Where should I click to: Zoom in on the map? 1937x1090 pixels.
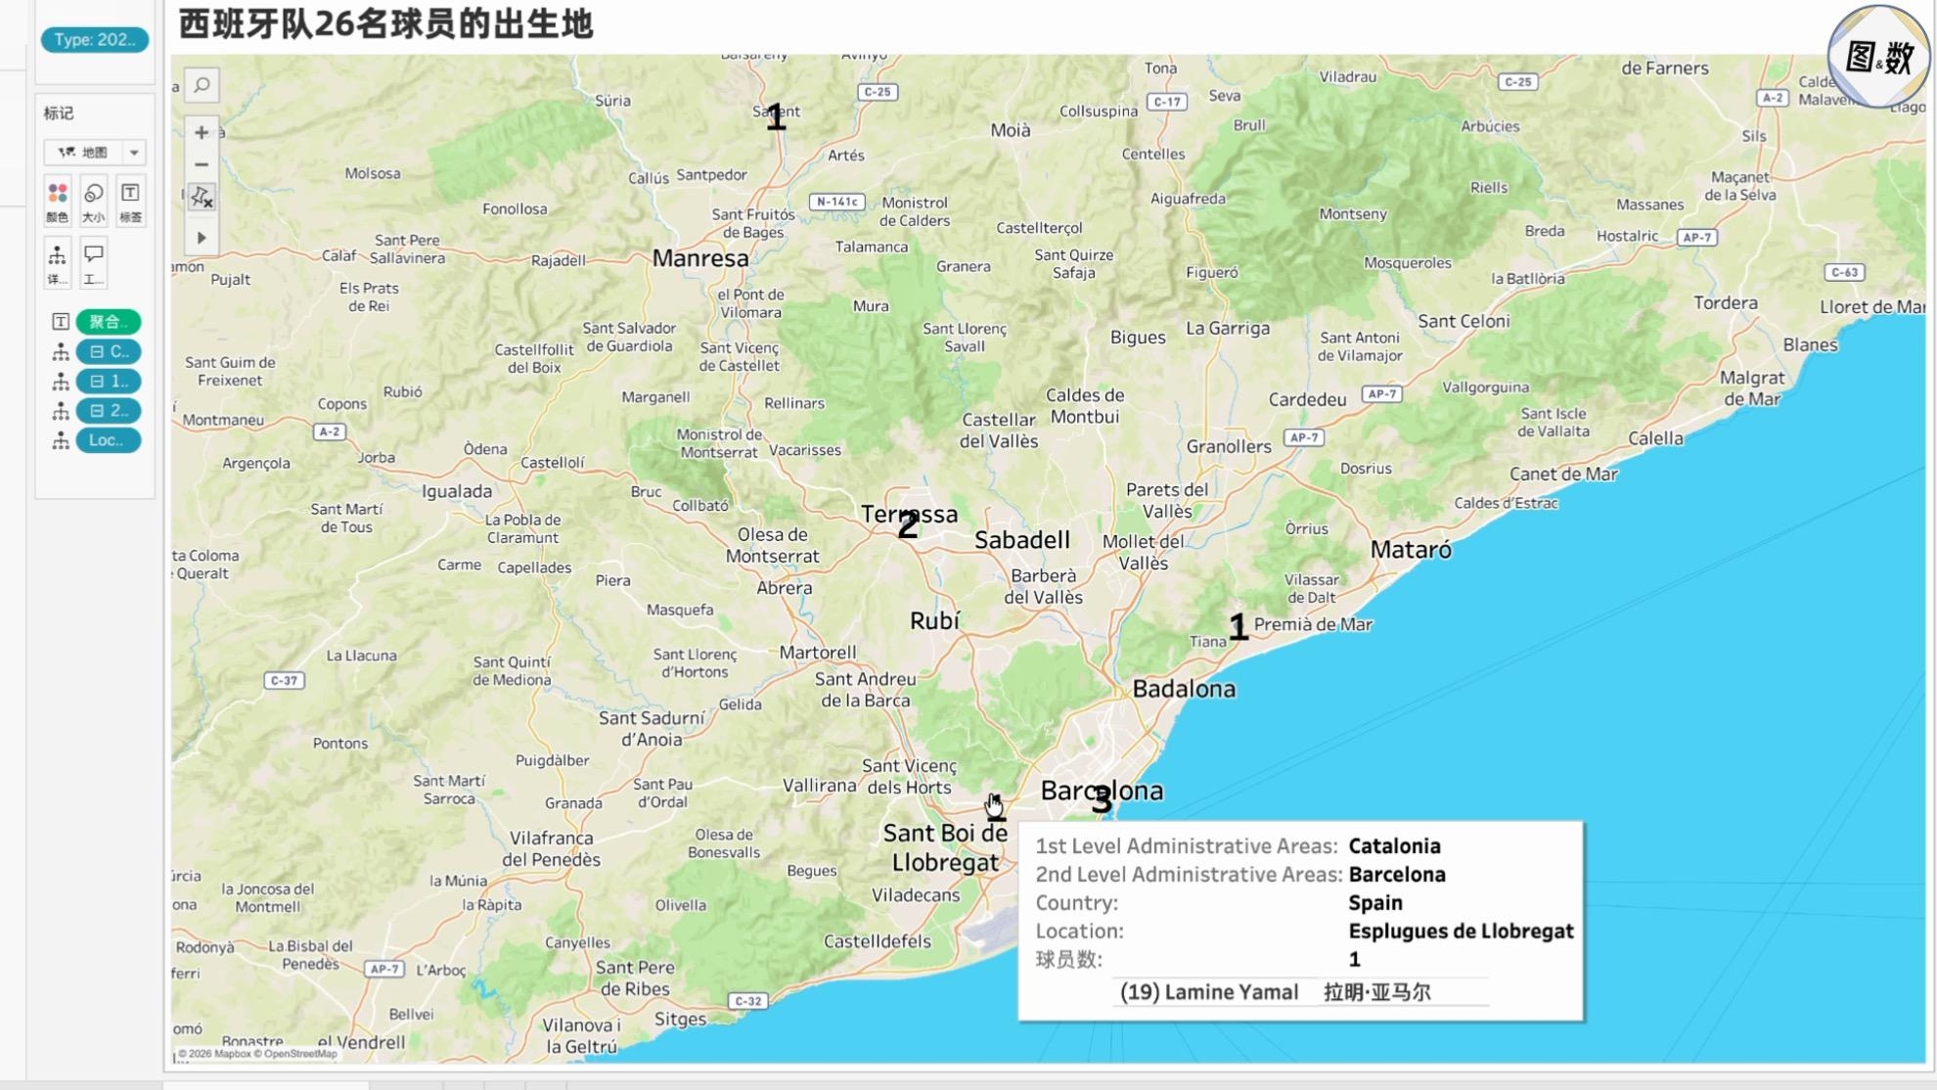(x=202, y=132)
